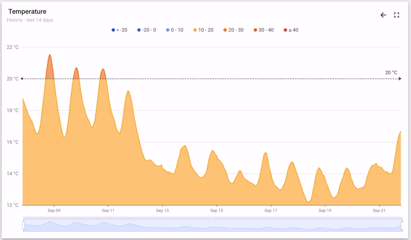Click the start dot of the 20 °C line
The width and height of the screenshot is (411, 240).
22,79
